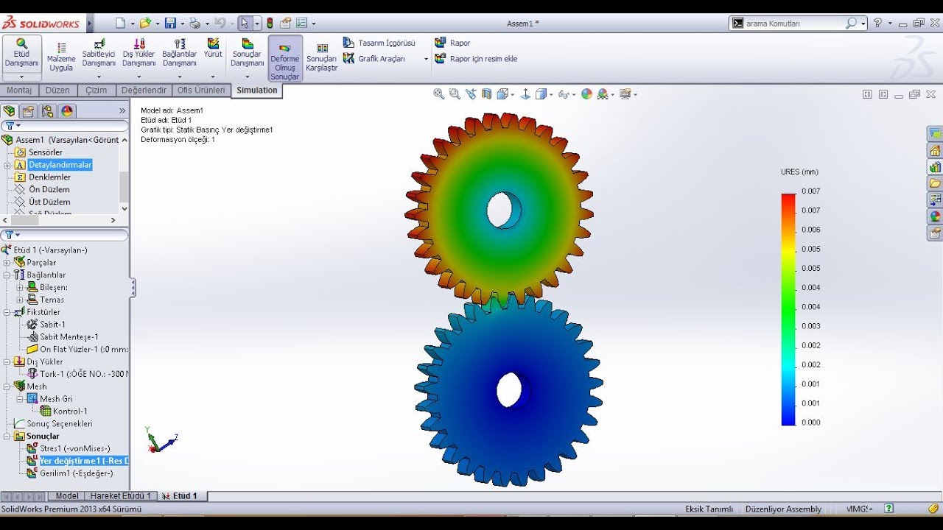The height and width of the screenshot is (530, 943).
Task: Expand the Bileşen: node
Action: [20, 288]
